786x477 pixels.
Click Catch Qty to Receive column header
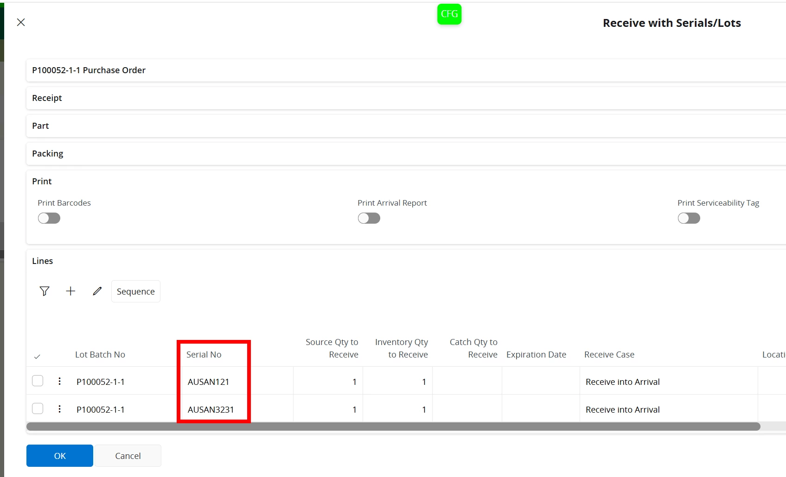click(x=473, y=348)
